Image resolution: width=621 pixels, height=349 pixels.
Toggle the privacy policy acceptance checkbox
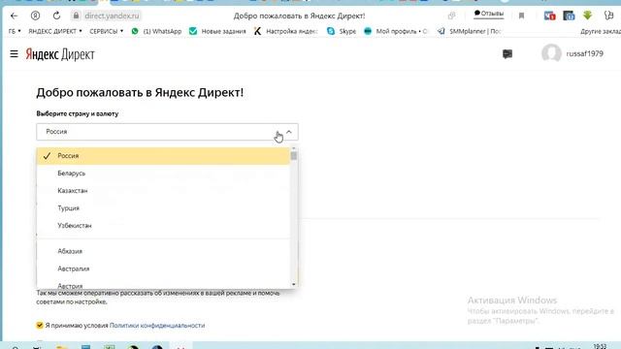click(x=40, y=326)
